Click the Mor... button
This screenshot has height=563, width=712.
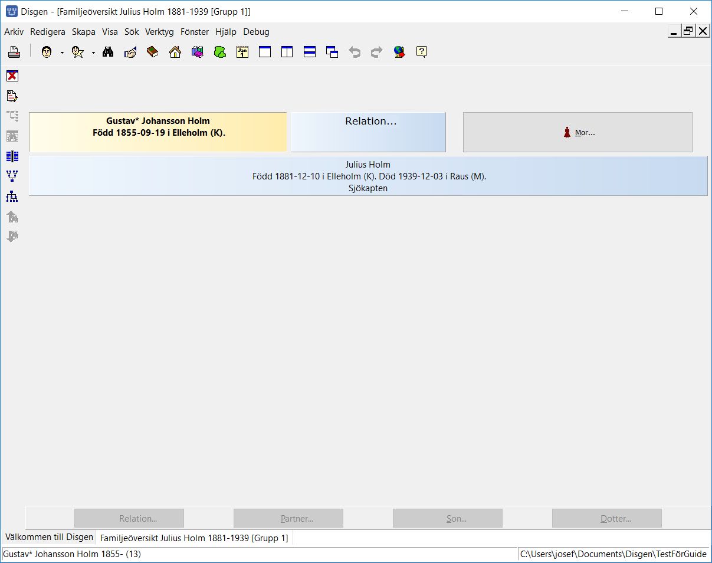pyautogui.click(x=578, y=132)
